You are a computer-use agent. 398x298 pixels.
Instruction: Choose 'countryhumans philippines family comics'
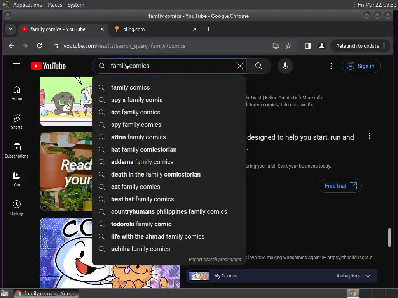click(169, 211)
